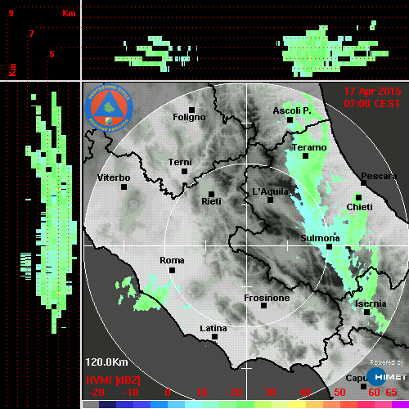Click the '10' dBZ scale value
The width and height of the screenshot is (409, 409).
point(202,393)
